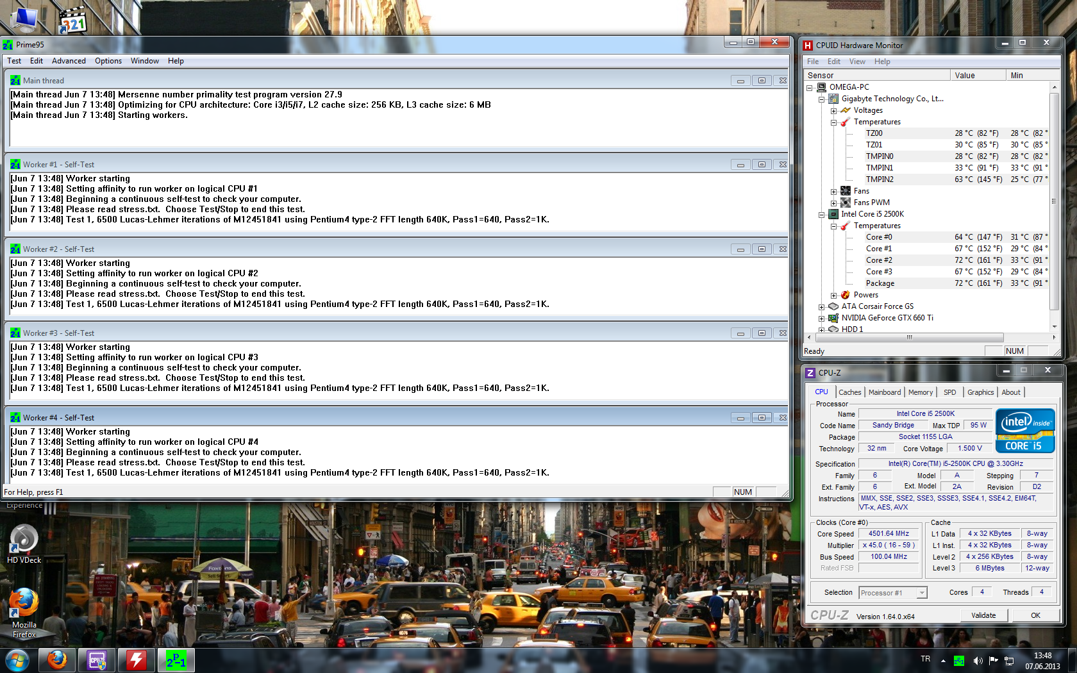Open Prime95 Test menu
The image size is (1077, 673).
pos(14,61)
